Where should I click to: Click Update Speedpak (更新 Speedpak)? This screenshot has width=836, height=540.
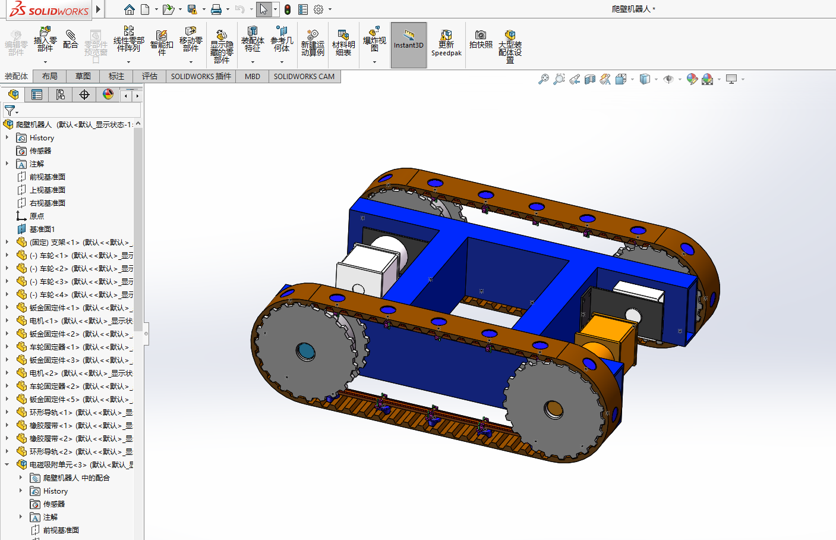pos(446,43)
